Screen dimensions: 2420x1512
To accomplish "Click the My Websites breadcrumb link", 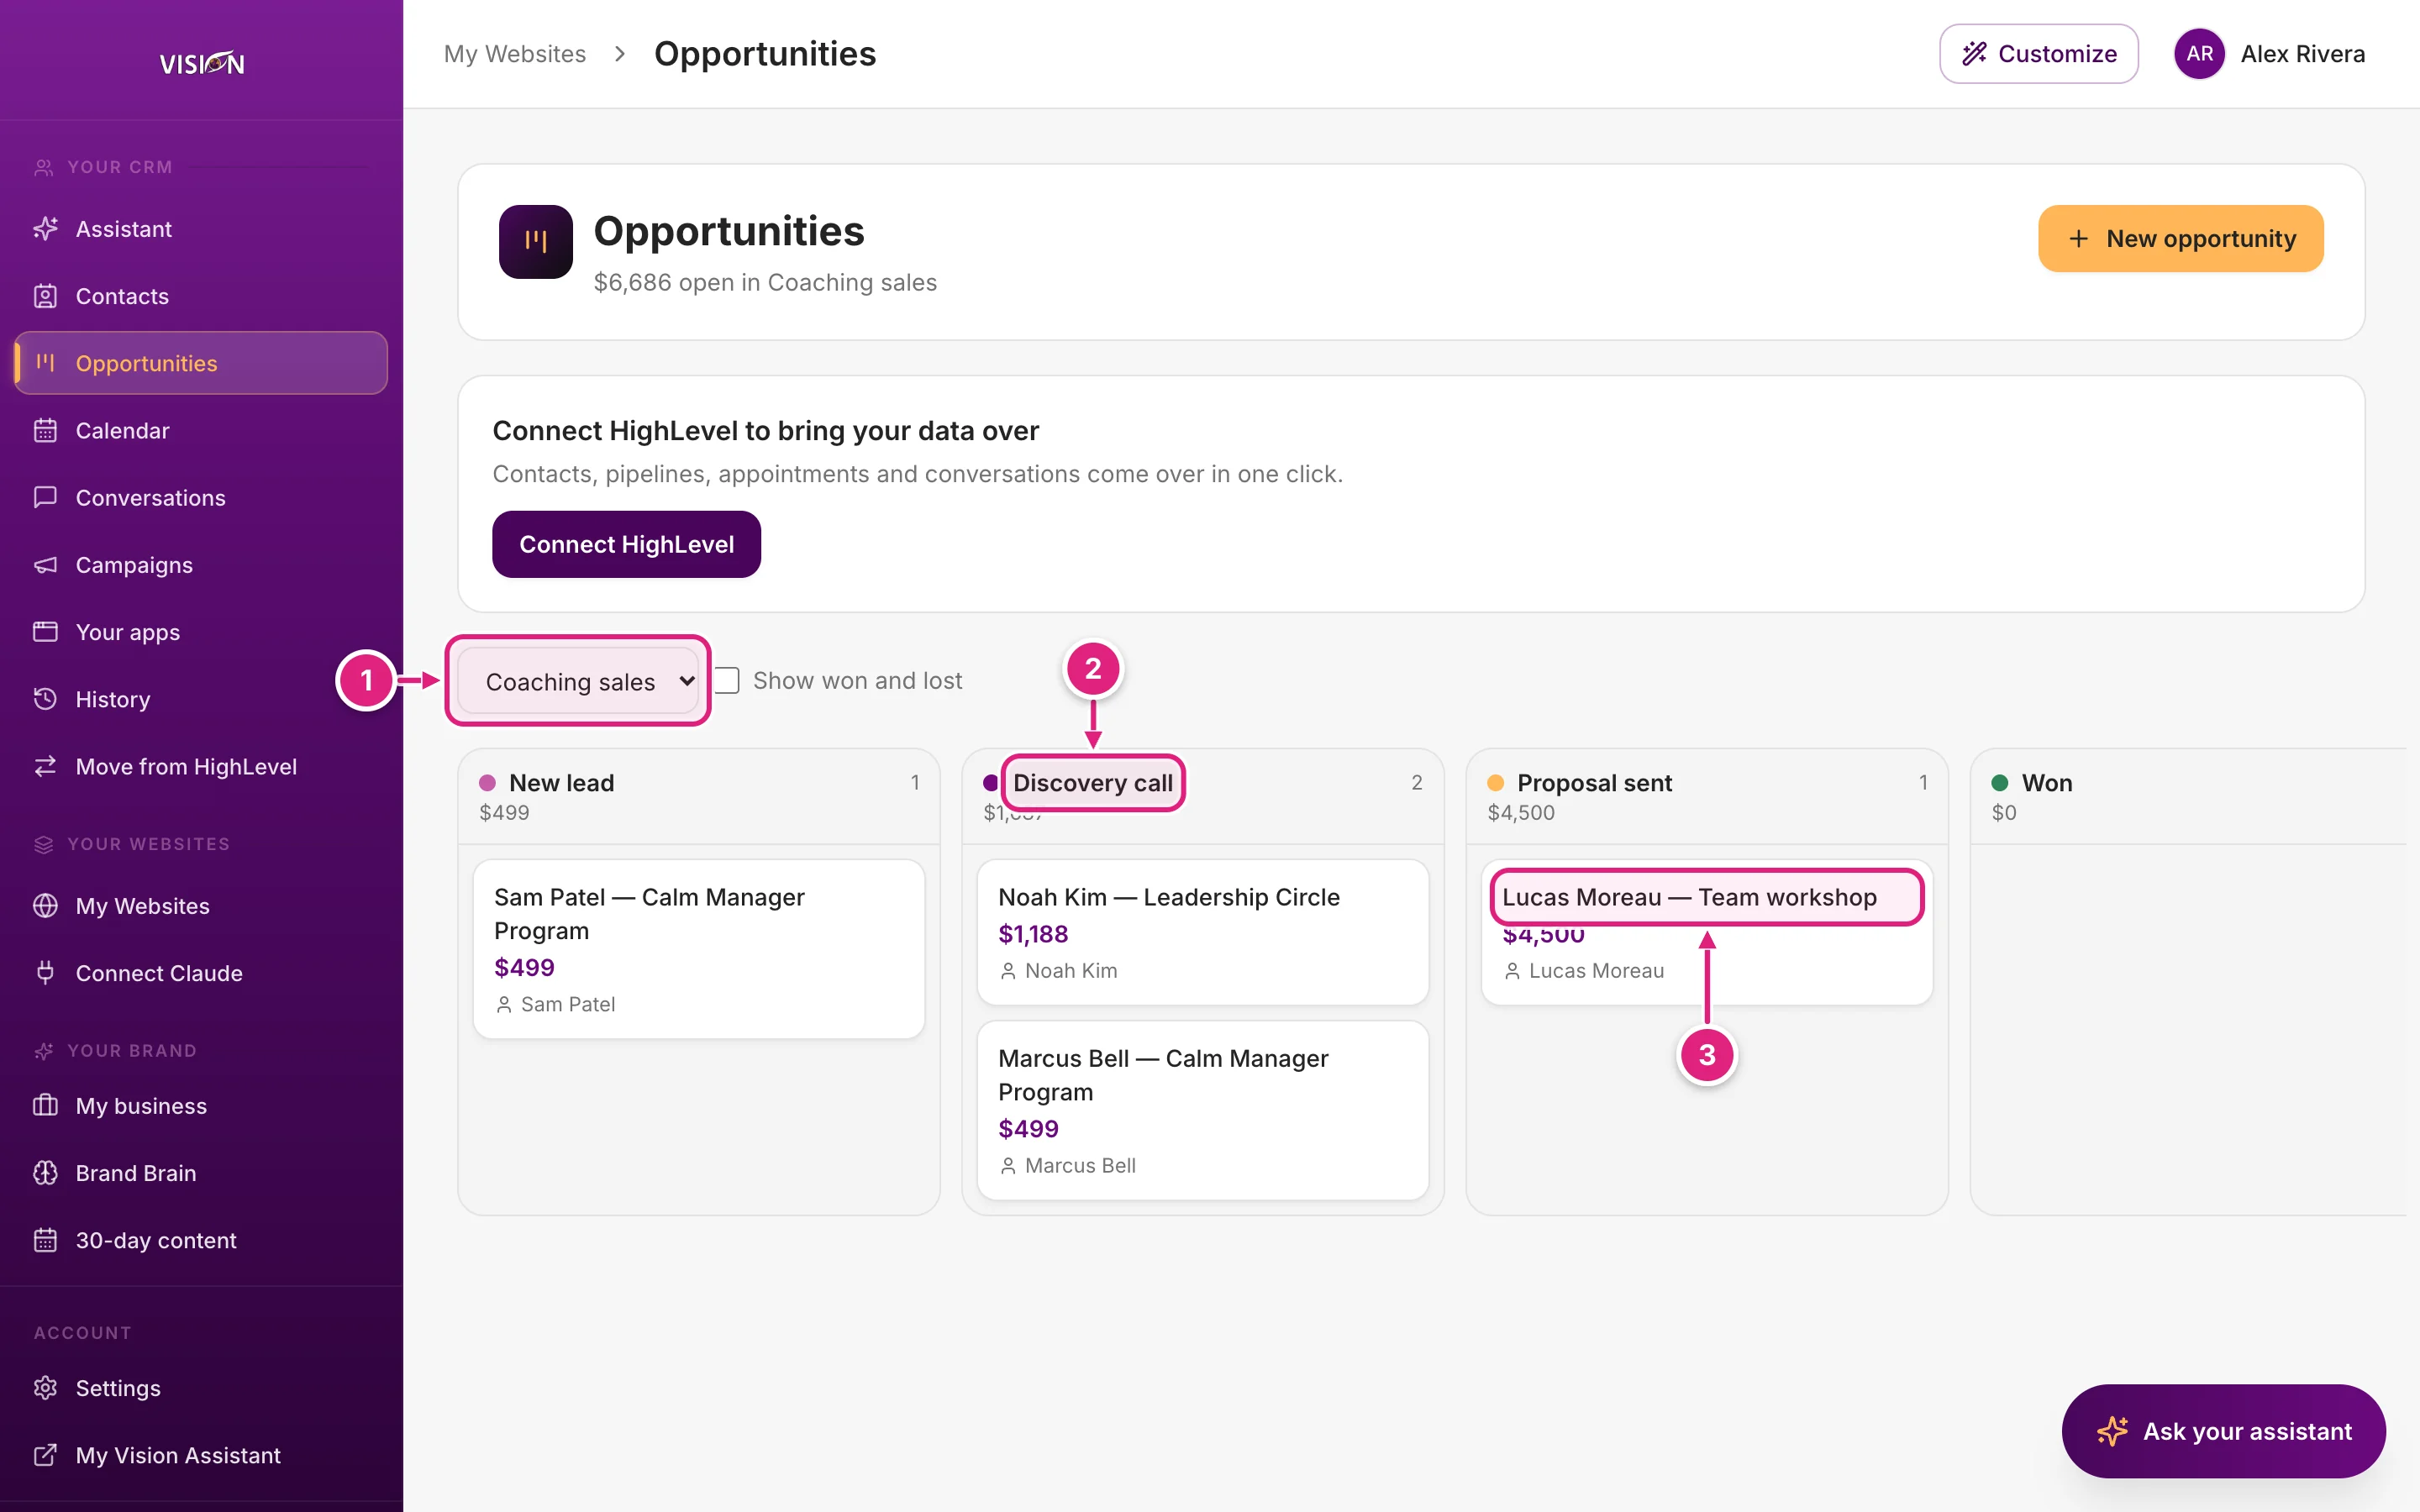I will point(515,54).
